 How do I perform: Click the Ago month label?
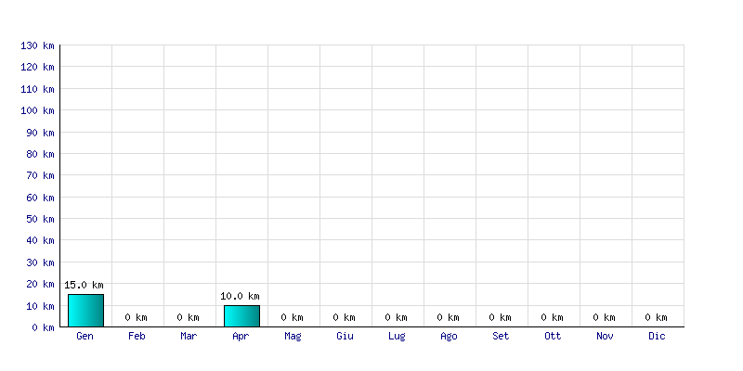[x=449, y=337]
